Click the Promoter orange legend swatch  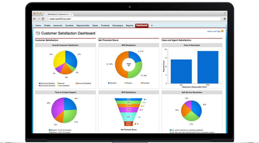click(x=141, y=83)
